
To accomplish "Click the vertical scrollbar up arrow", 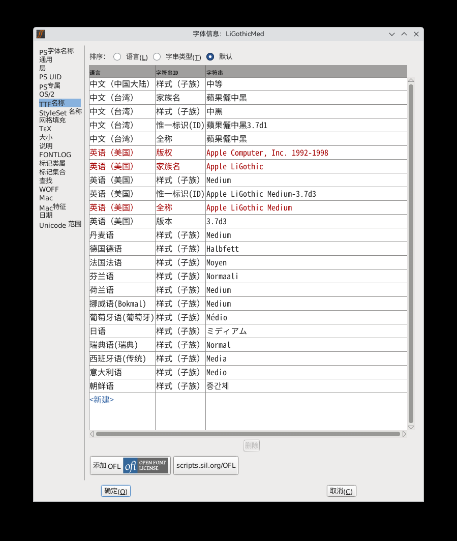I will [x=411, y=80].
